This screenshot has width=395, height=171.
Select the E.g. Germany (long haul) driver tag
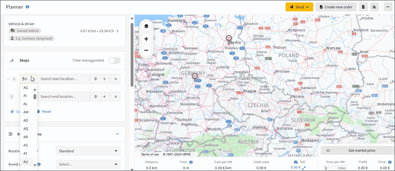point(32,38)
